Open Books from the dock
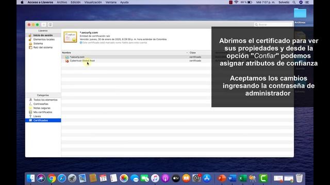Viewport: 330px width, 185px height. tap(186, 178)
